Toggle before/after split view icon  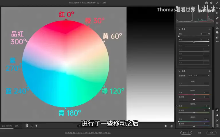point(171,126)
